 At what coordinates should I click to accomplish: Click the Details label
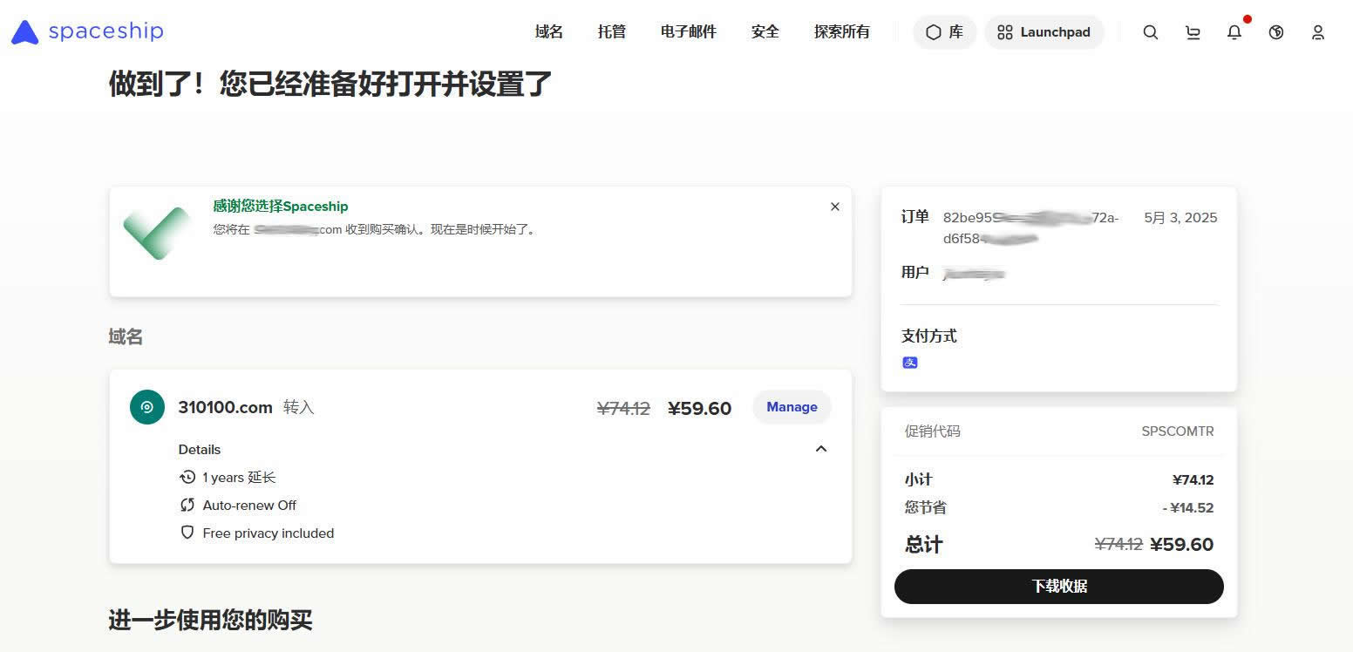(x=200, y=450)
